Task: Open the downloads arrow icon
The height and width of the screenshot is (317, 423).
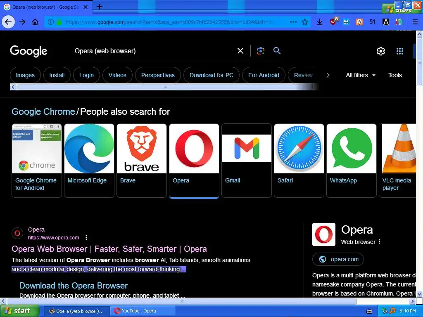Action: pyautogui.click(x=320, y=22)
